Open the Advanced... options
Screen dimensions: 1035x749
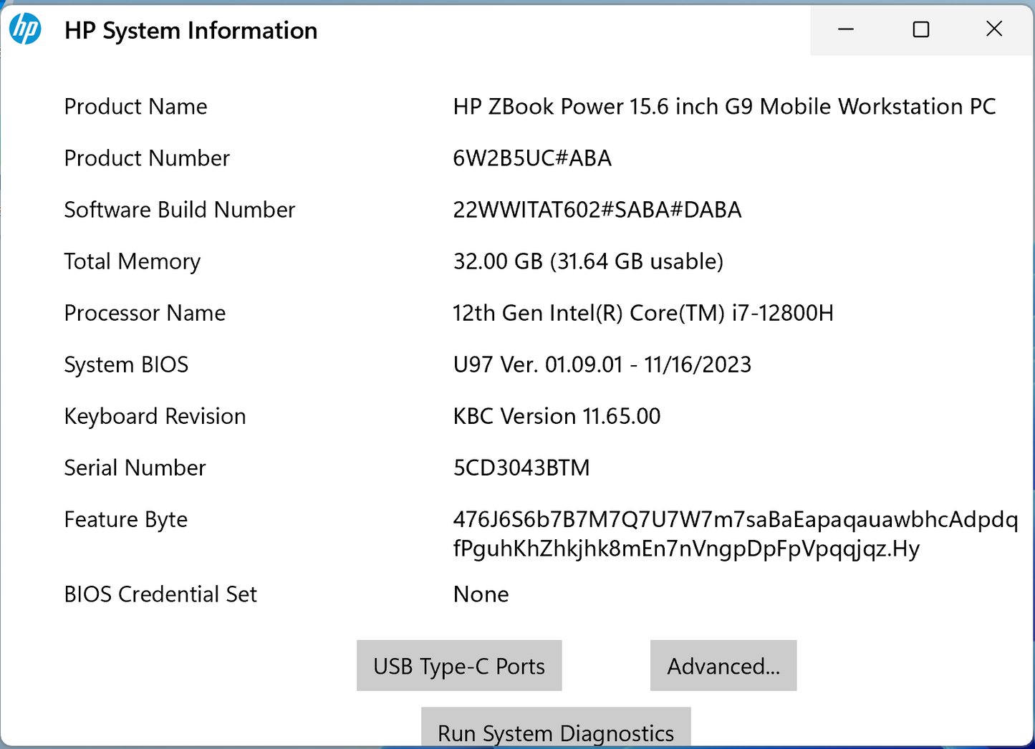coord(723,666)
